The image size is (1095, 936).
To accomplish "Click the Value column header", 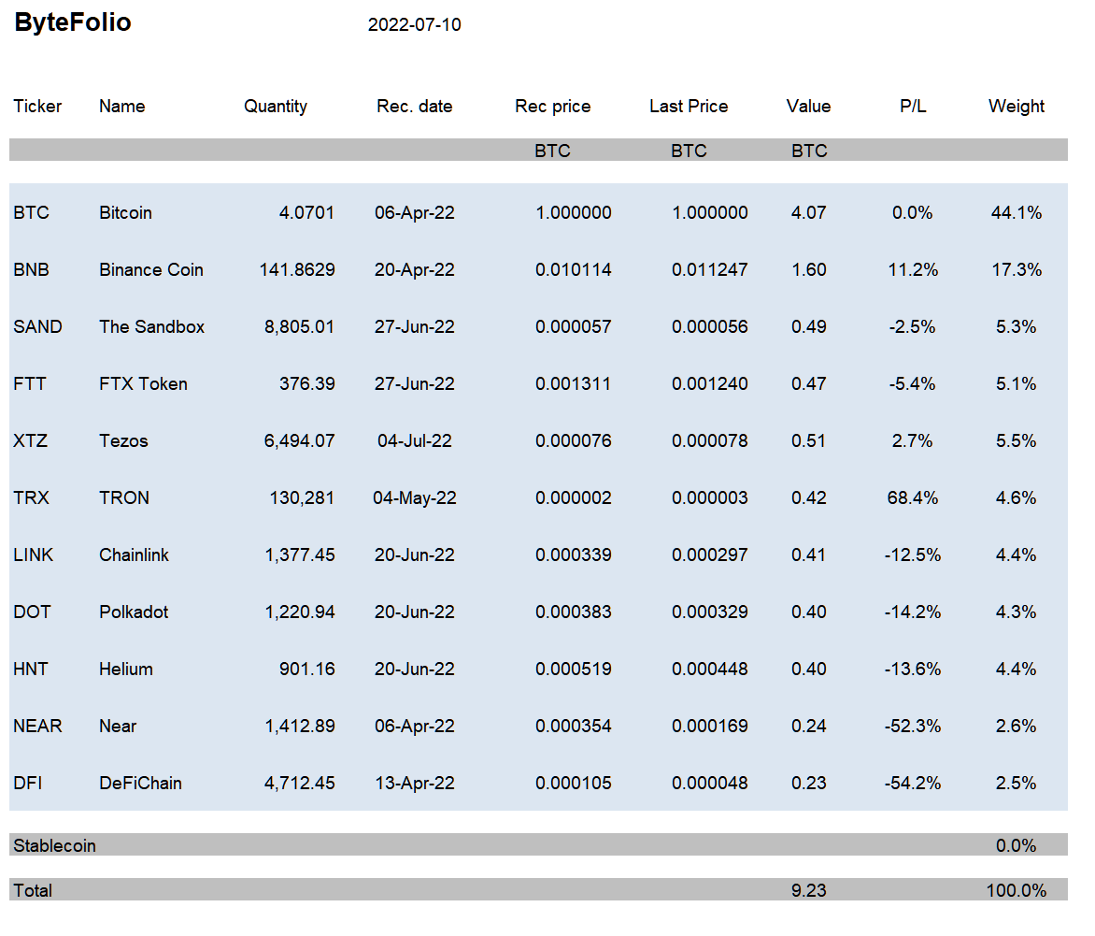I will pos(809,107).
